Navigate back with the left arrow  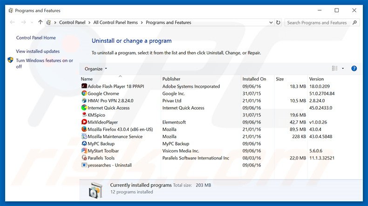(12, 22)
